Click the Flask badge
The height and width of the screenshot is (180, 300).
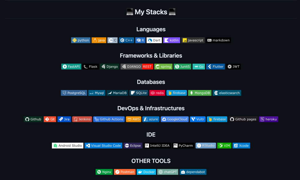(91, 67)
